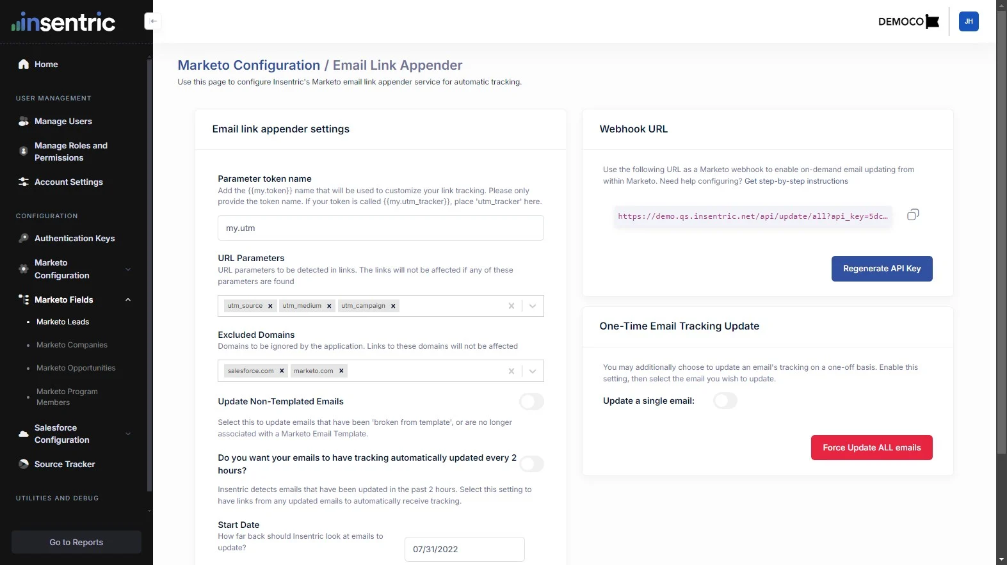The image size is (1007, 565).
Task: Toggle automatic tracking update every 2 hours
Action: tap(531, 464)
